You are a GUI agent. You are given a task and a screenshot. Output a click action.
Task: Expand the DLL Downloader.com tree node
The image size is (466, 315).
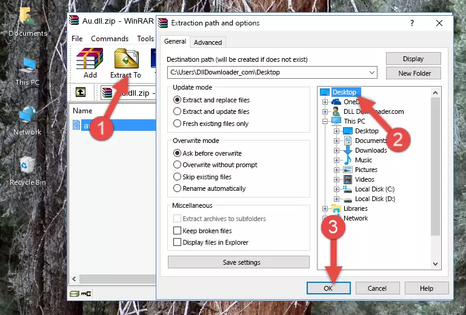click(325, 111)
